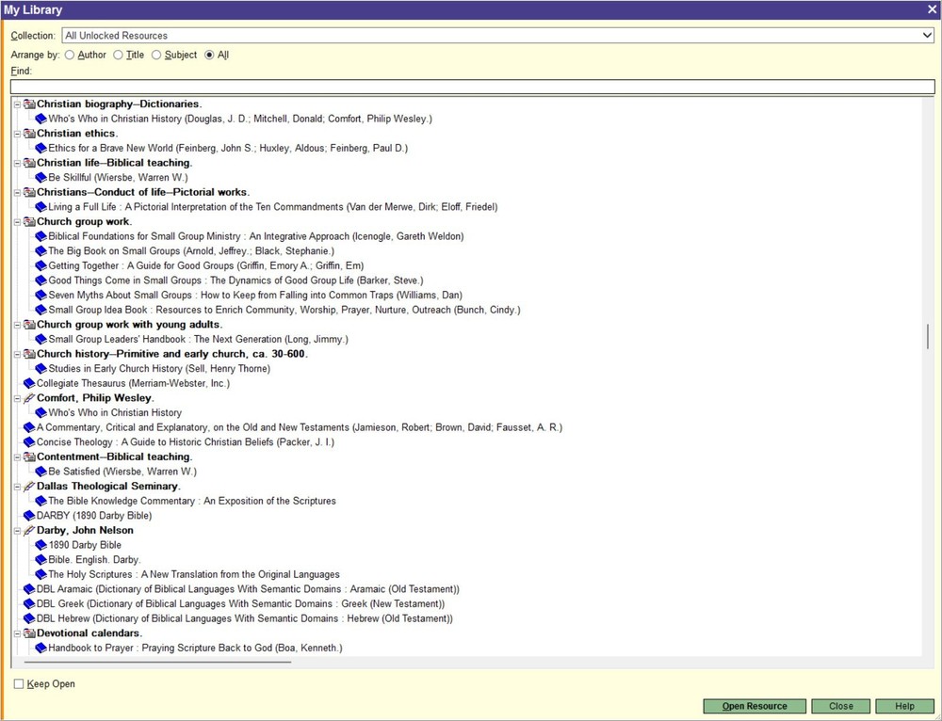Select Biblical Foundations for Small Group Ministry
This screenshot has width=942, height=721.
(256, 236)
